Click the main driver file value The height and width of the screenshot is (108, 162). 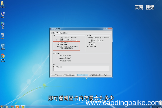[x=102, y=37]
